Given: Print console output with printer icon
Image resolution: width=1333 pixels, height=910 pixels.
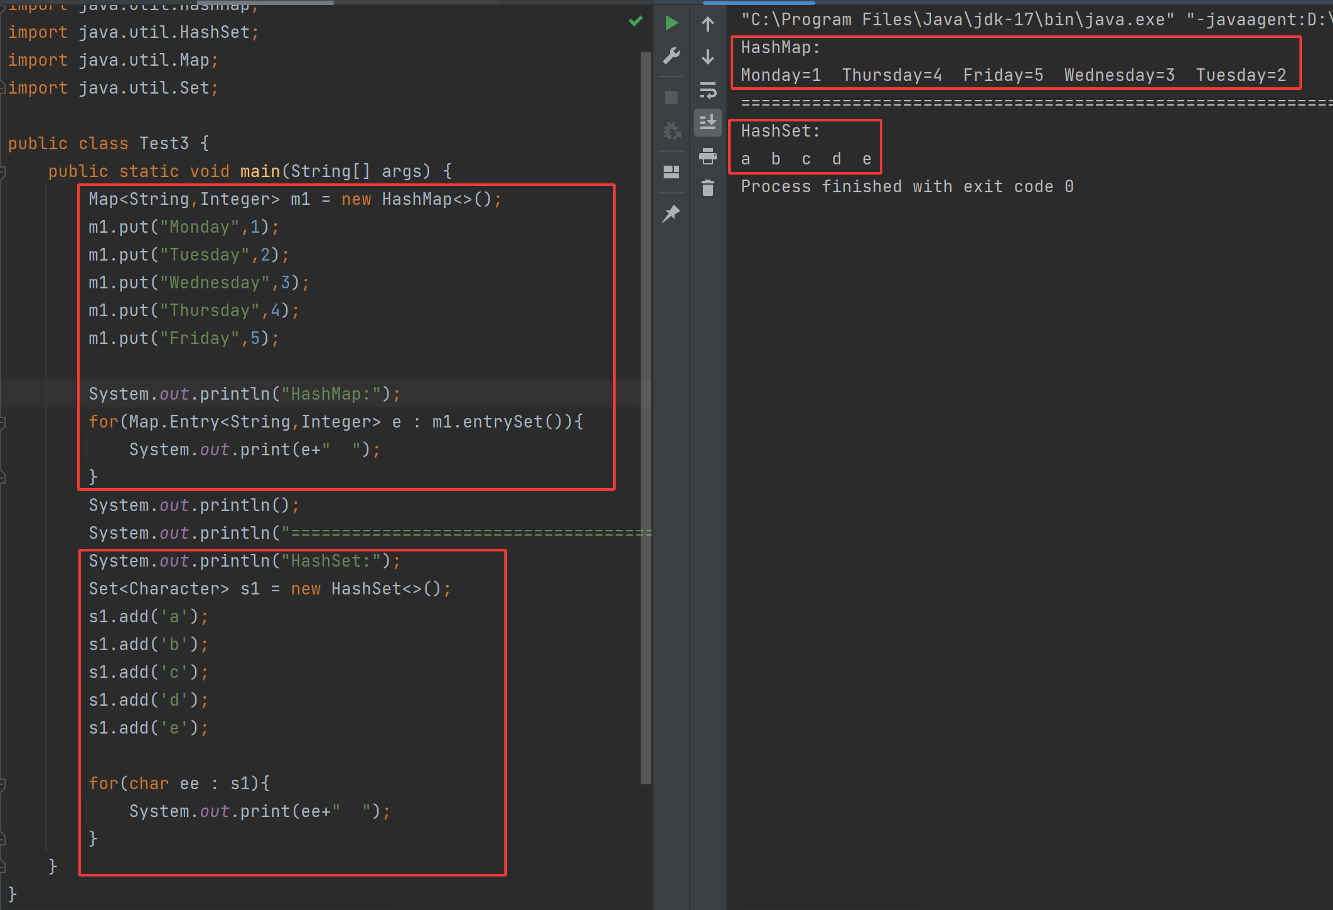Looking at the screenshot, I should click(x=708, y=156).
